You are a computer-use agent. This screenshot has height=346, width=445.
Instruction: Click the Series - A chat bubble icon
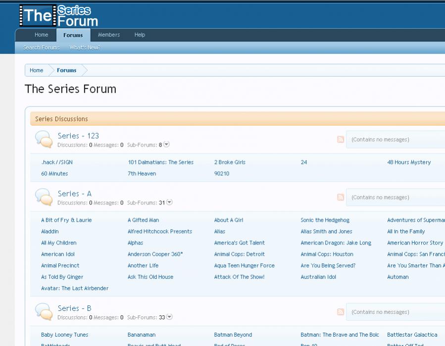click(44, 197)
